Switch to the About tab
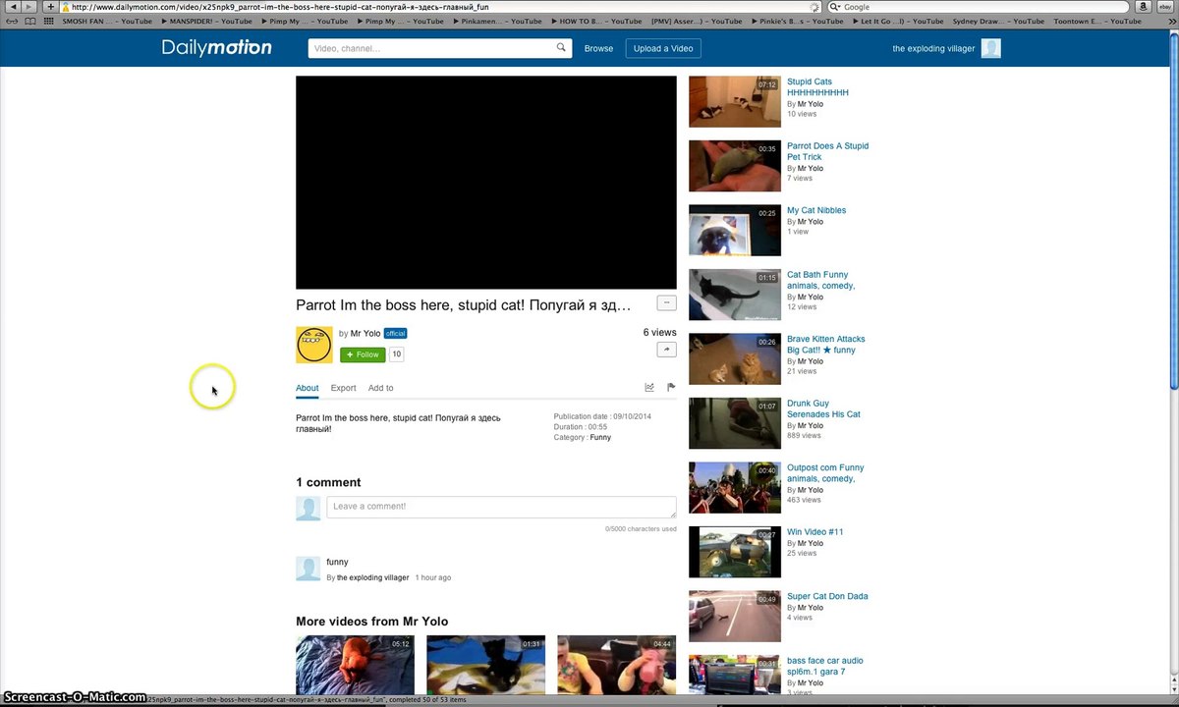 pyautogui.click(x=308, y=388)
